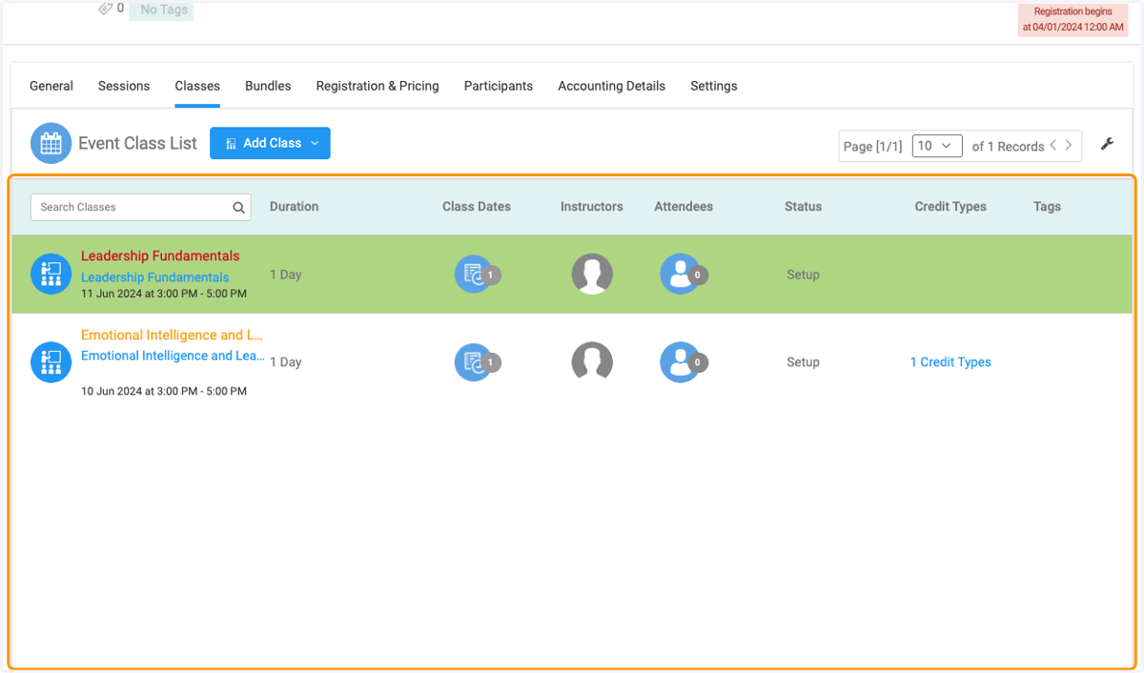Go to the next records page arrow
The width and height of the screenshot is (1144, 673).
click(1069, 146)
